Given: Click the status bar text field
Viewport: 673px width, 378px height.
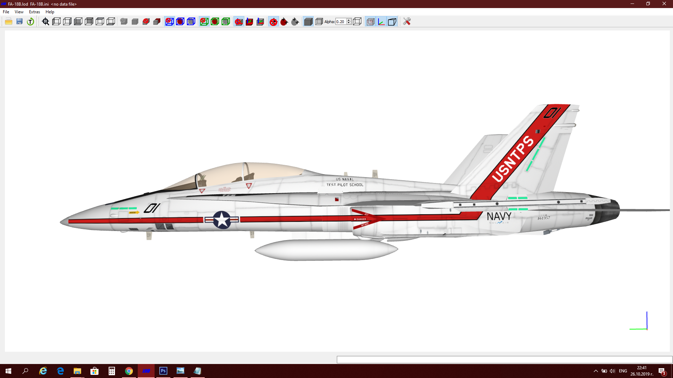Looking at the screenshot, I should 504,360.
